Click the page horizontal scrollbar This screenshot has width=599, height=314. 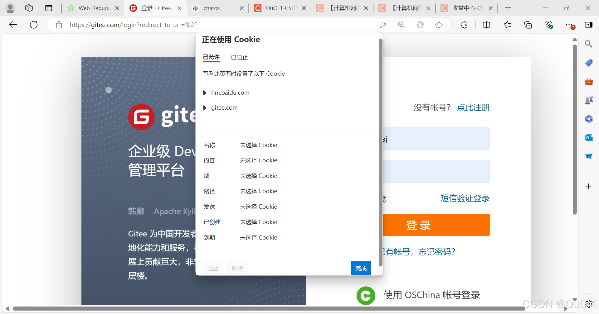click(x=269, y=309)
